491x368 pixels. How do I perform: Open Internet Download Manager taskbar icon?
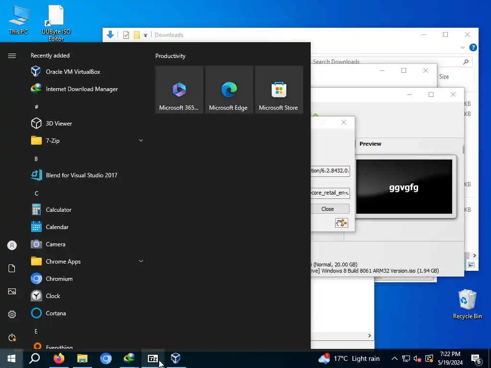[129, 358]
